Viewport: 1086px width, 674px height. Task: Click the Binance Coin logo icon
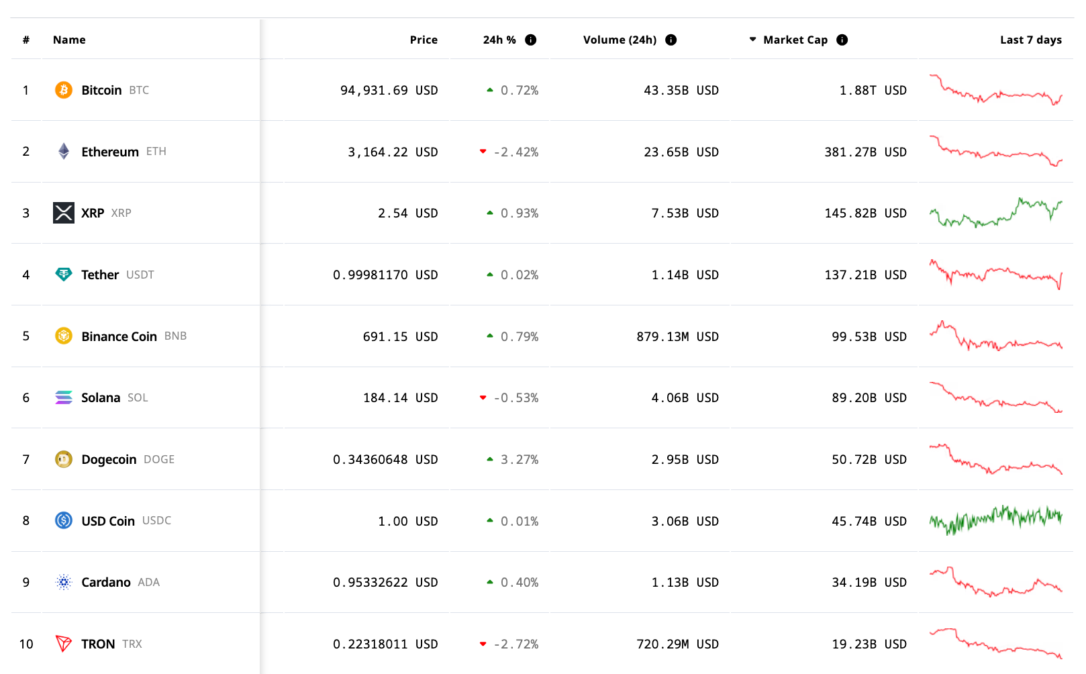[64, 336]
